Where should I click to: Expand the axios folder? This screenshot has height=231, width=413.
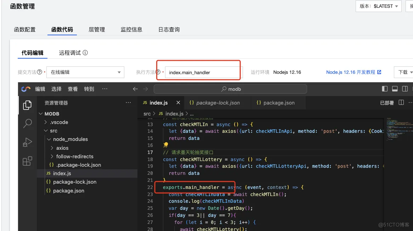52,148
